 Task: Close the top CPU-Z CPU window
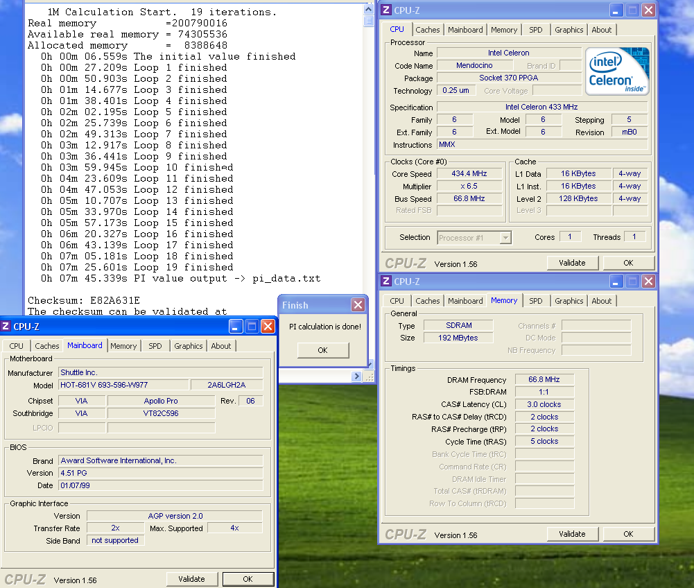pyautogui.click(x=648, y=10)
